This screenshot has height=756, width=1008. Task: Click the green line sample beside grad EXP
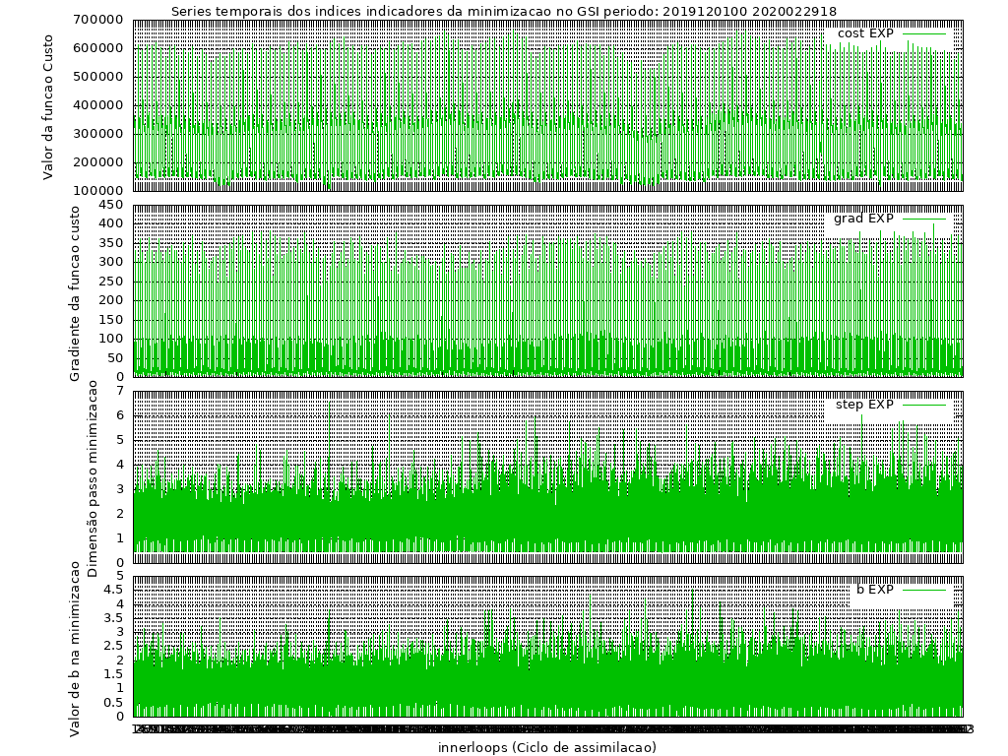tap(924, 219)
